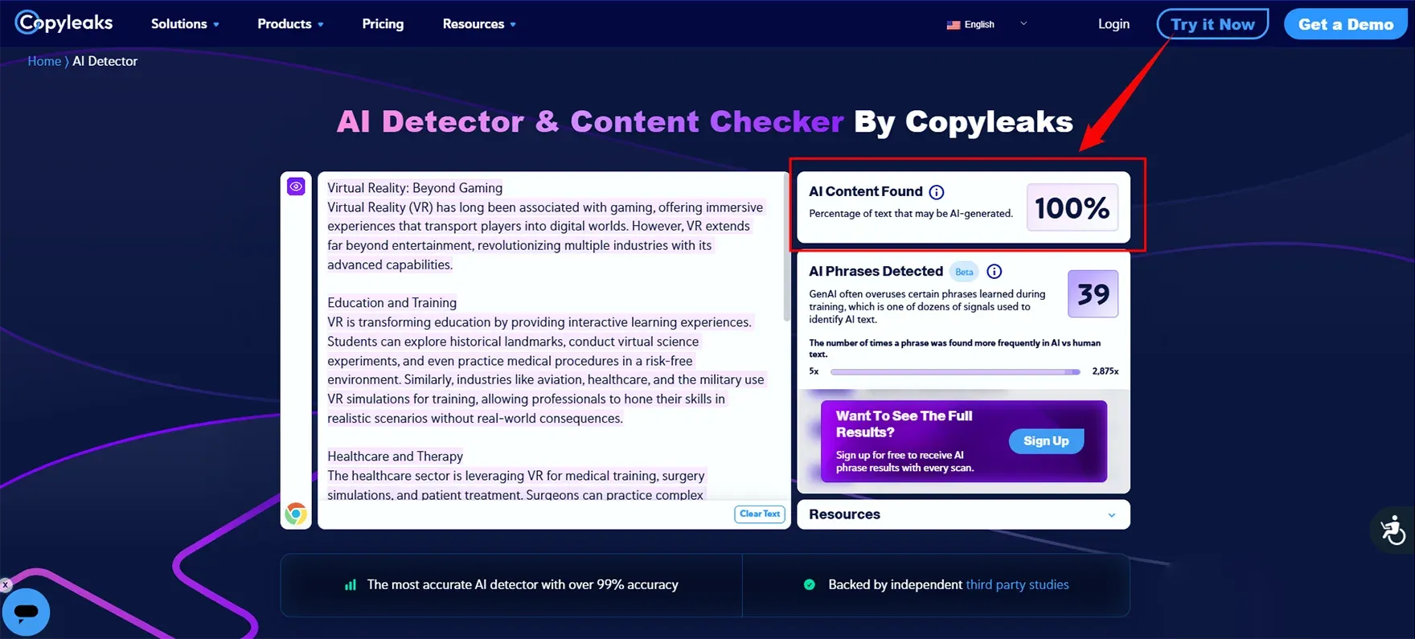Open the accessibility widget icon
Viewport: 1415px width, 639px height.
tap(1392, 530)
